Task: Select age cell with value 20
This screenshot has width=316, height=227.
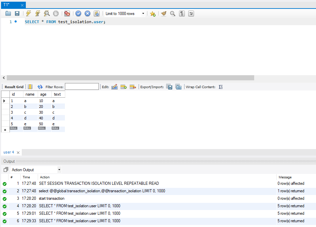Action: 45,107
